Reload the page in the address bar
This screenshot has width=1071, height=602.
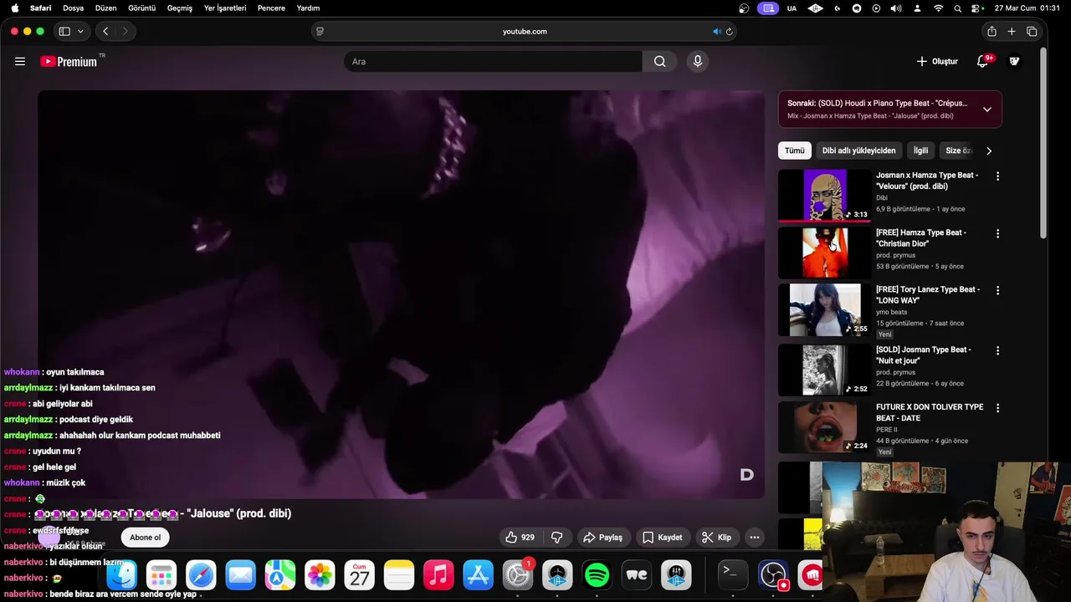729,32
